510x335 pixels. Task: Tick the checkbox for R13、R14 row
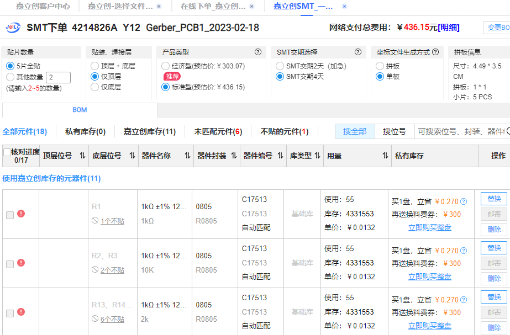10,313
